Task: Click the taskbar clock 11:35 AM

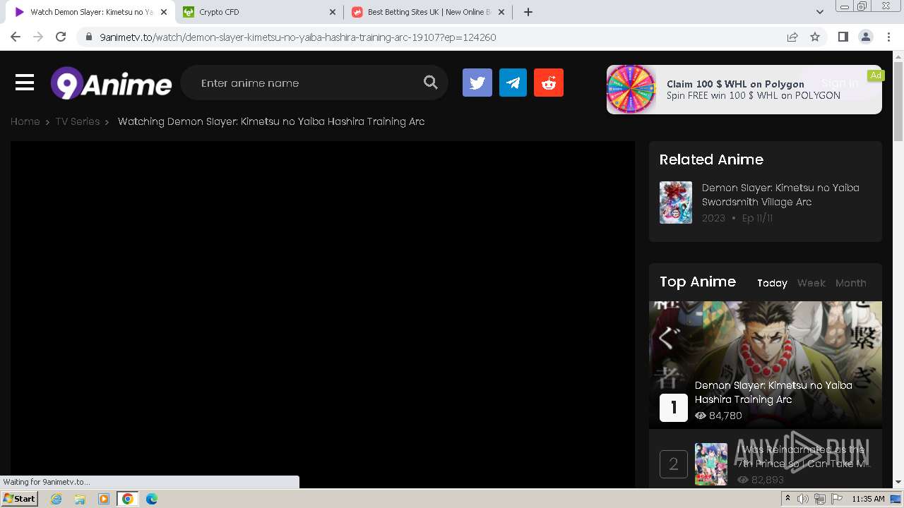Action: coord(868,499)
